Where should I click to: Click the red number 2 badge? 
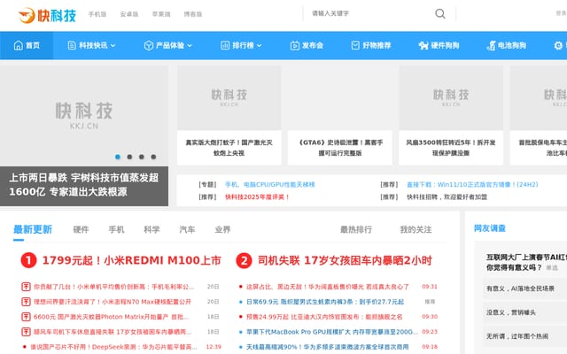[x=245, y=260]
